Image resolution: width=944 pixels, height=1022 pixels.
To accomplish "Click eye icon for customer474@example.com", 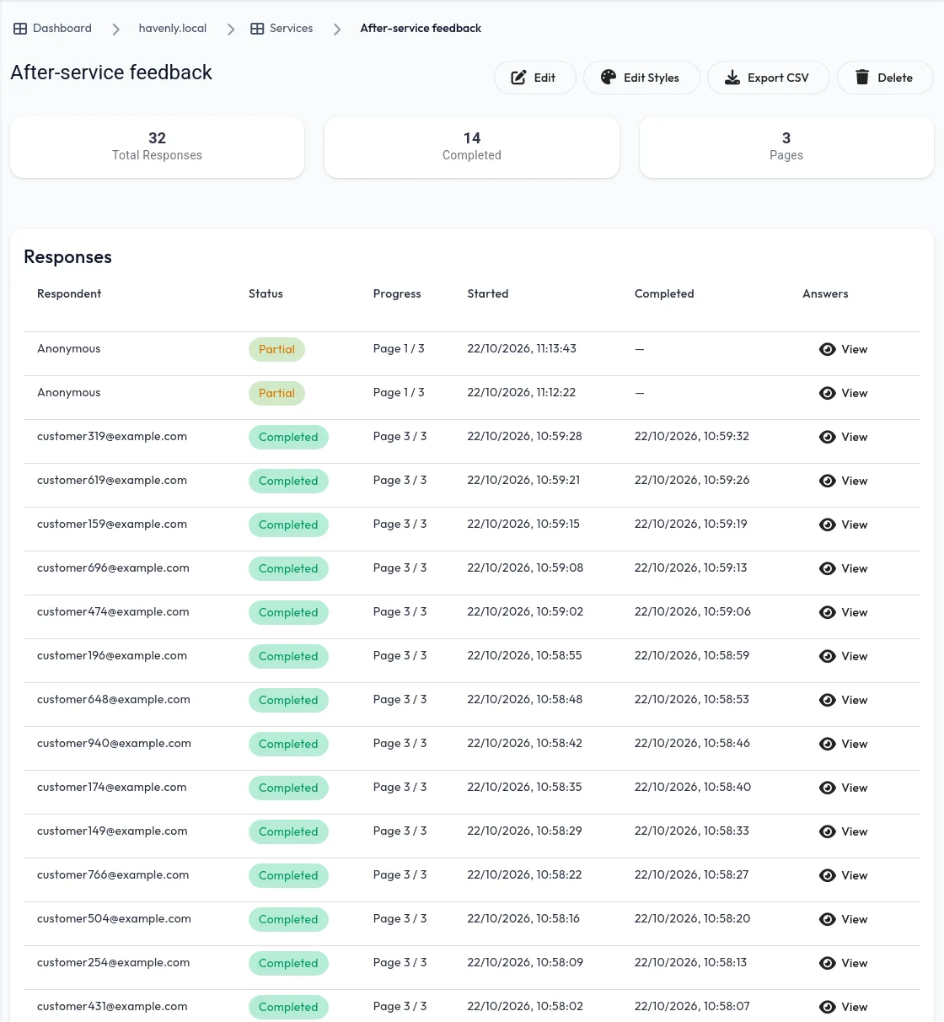I will pos(828,612).
